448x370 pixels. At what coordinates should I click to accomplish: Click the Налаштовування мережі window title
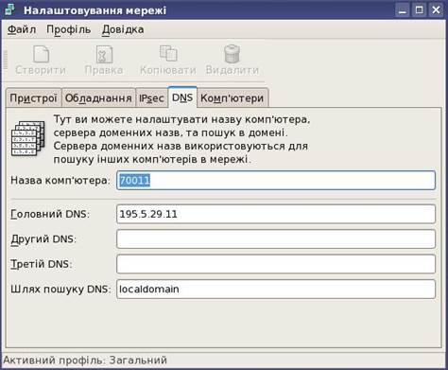pyautogui.click(x=95, y=10)
